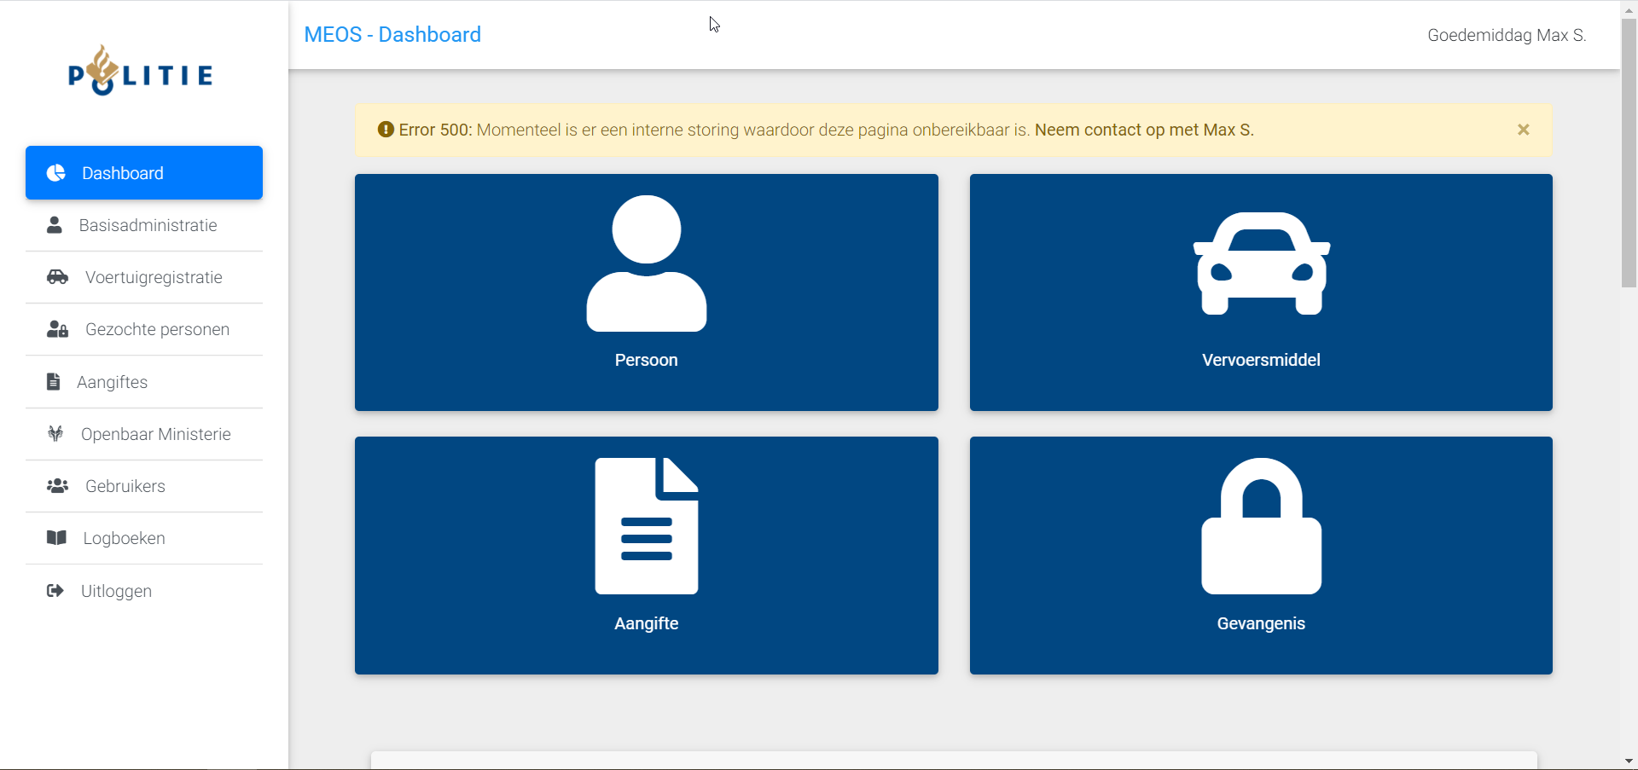Click the MEOS - Dashboard title

[x=392, y=35]
